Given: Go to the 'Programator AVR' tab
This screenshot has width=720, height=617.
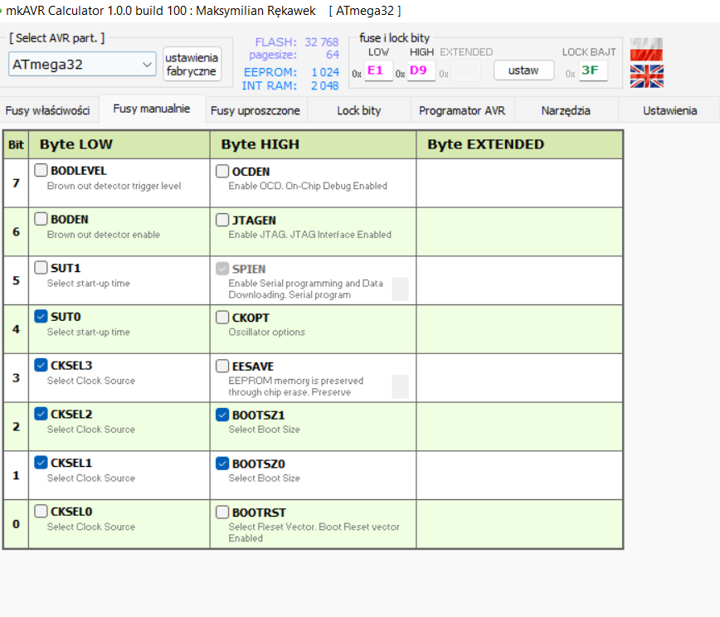Looking at the screenshot, I should [462, 110].
